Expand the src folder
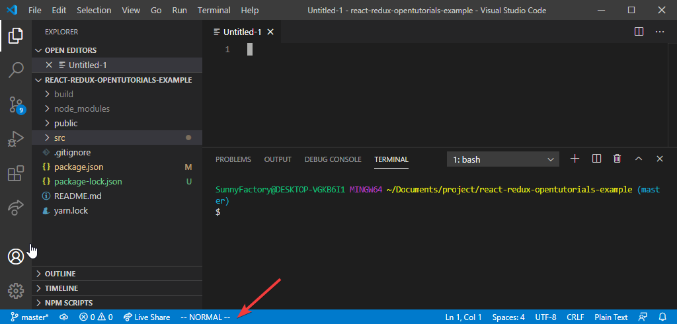 pos(117,138)
